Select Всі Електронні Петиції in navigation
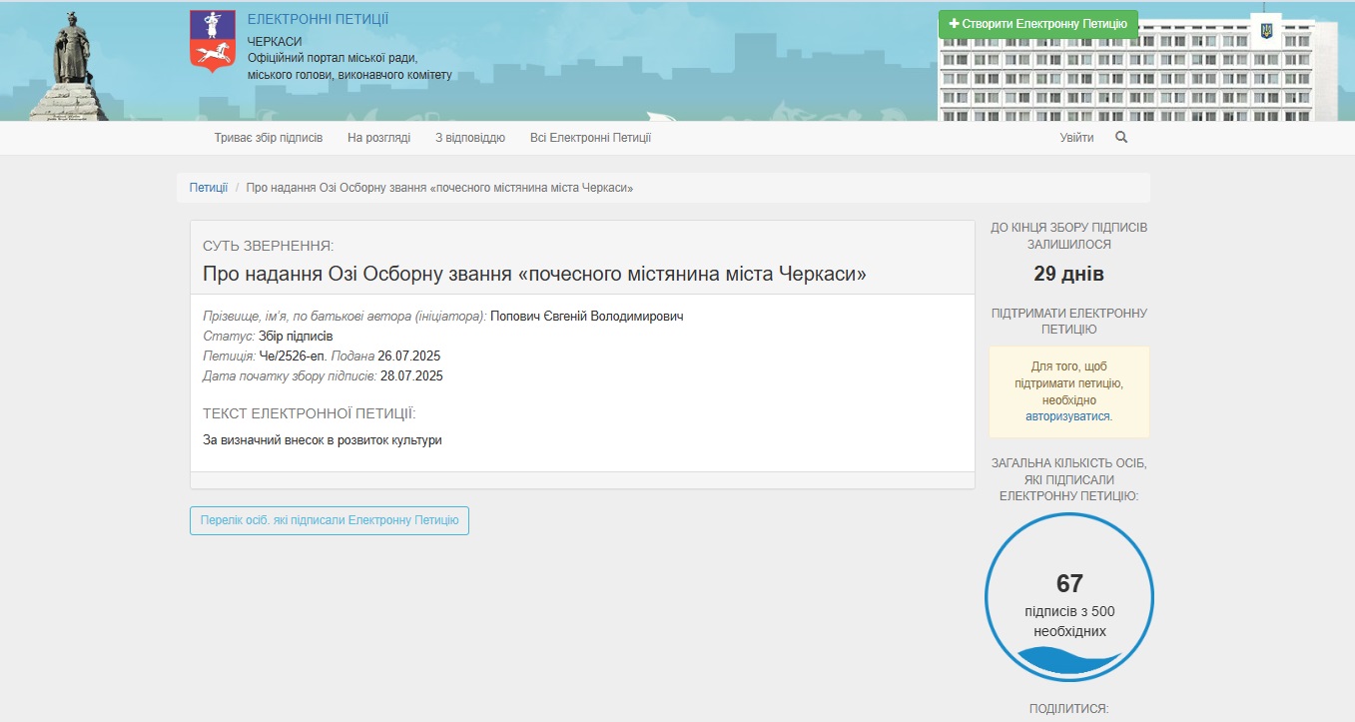Screen dimensions: 1355x722 (x=590, y=138)
